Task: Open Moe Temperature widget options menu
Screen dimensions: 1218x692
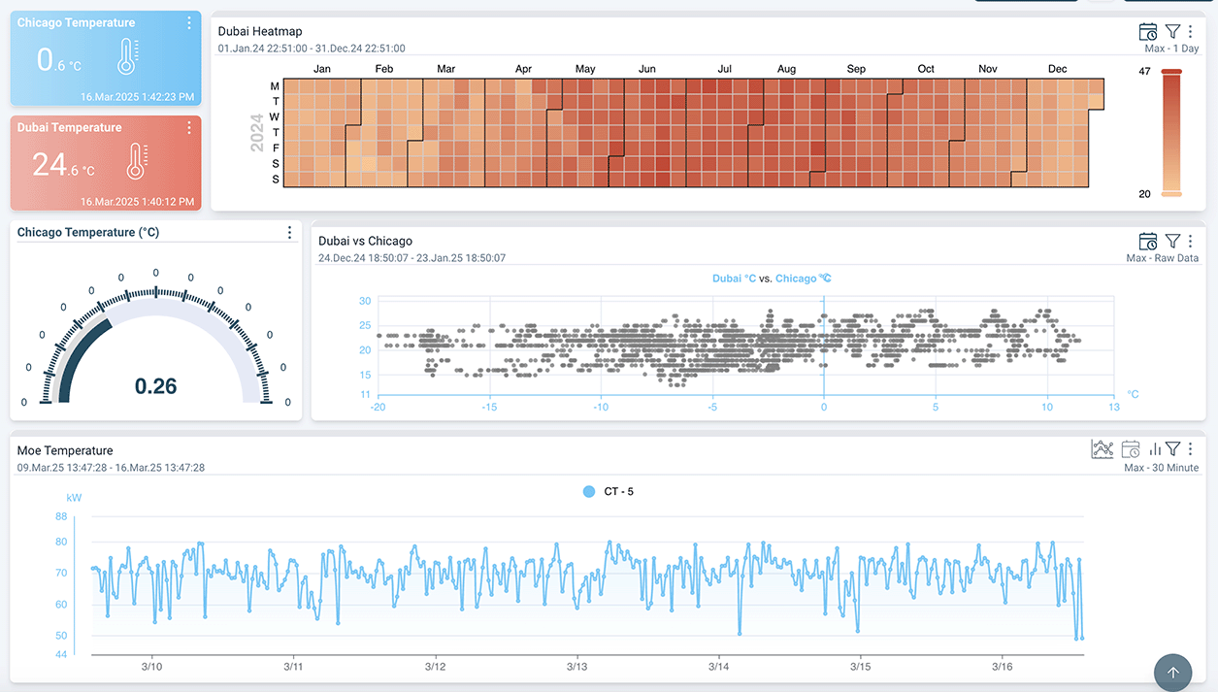Action: coord(1191,448)
